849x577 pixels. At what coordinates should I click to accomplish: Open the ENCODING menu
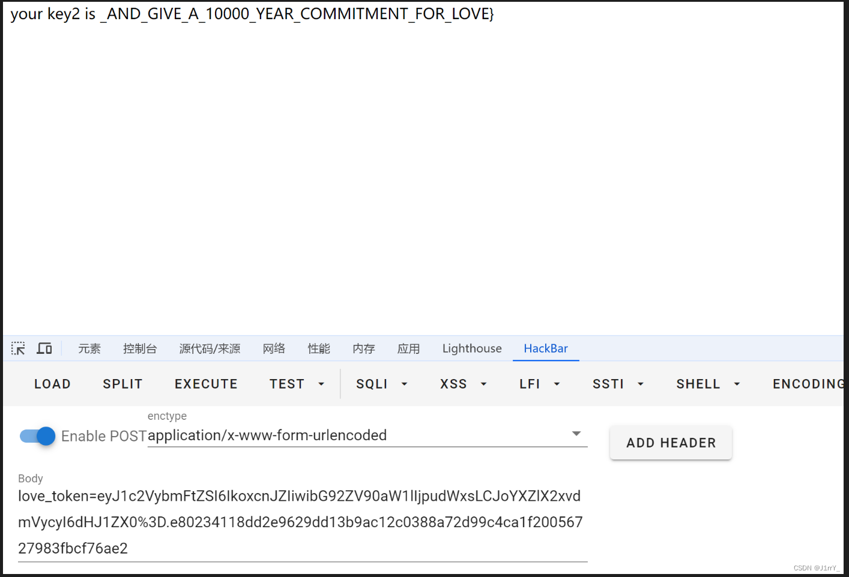pyautogui.click(x=808, y=384)
